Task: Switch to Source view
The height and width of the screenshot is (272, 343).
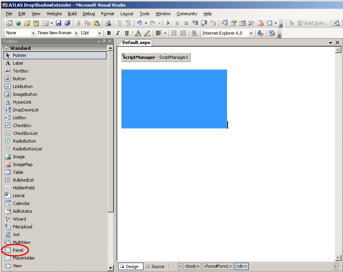Action: pos(155,267)
